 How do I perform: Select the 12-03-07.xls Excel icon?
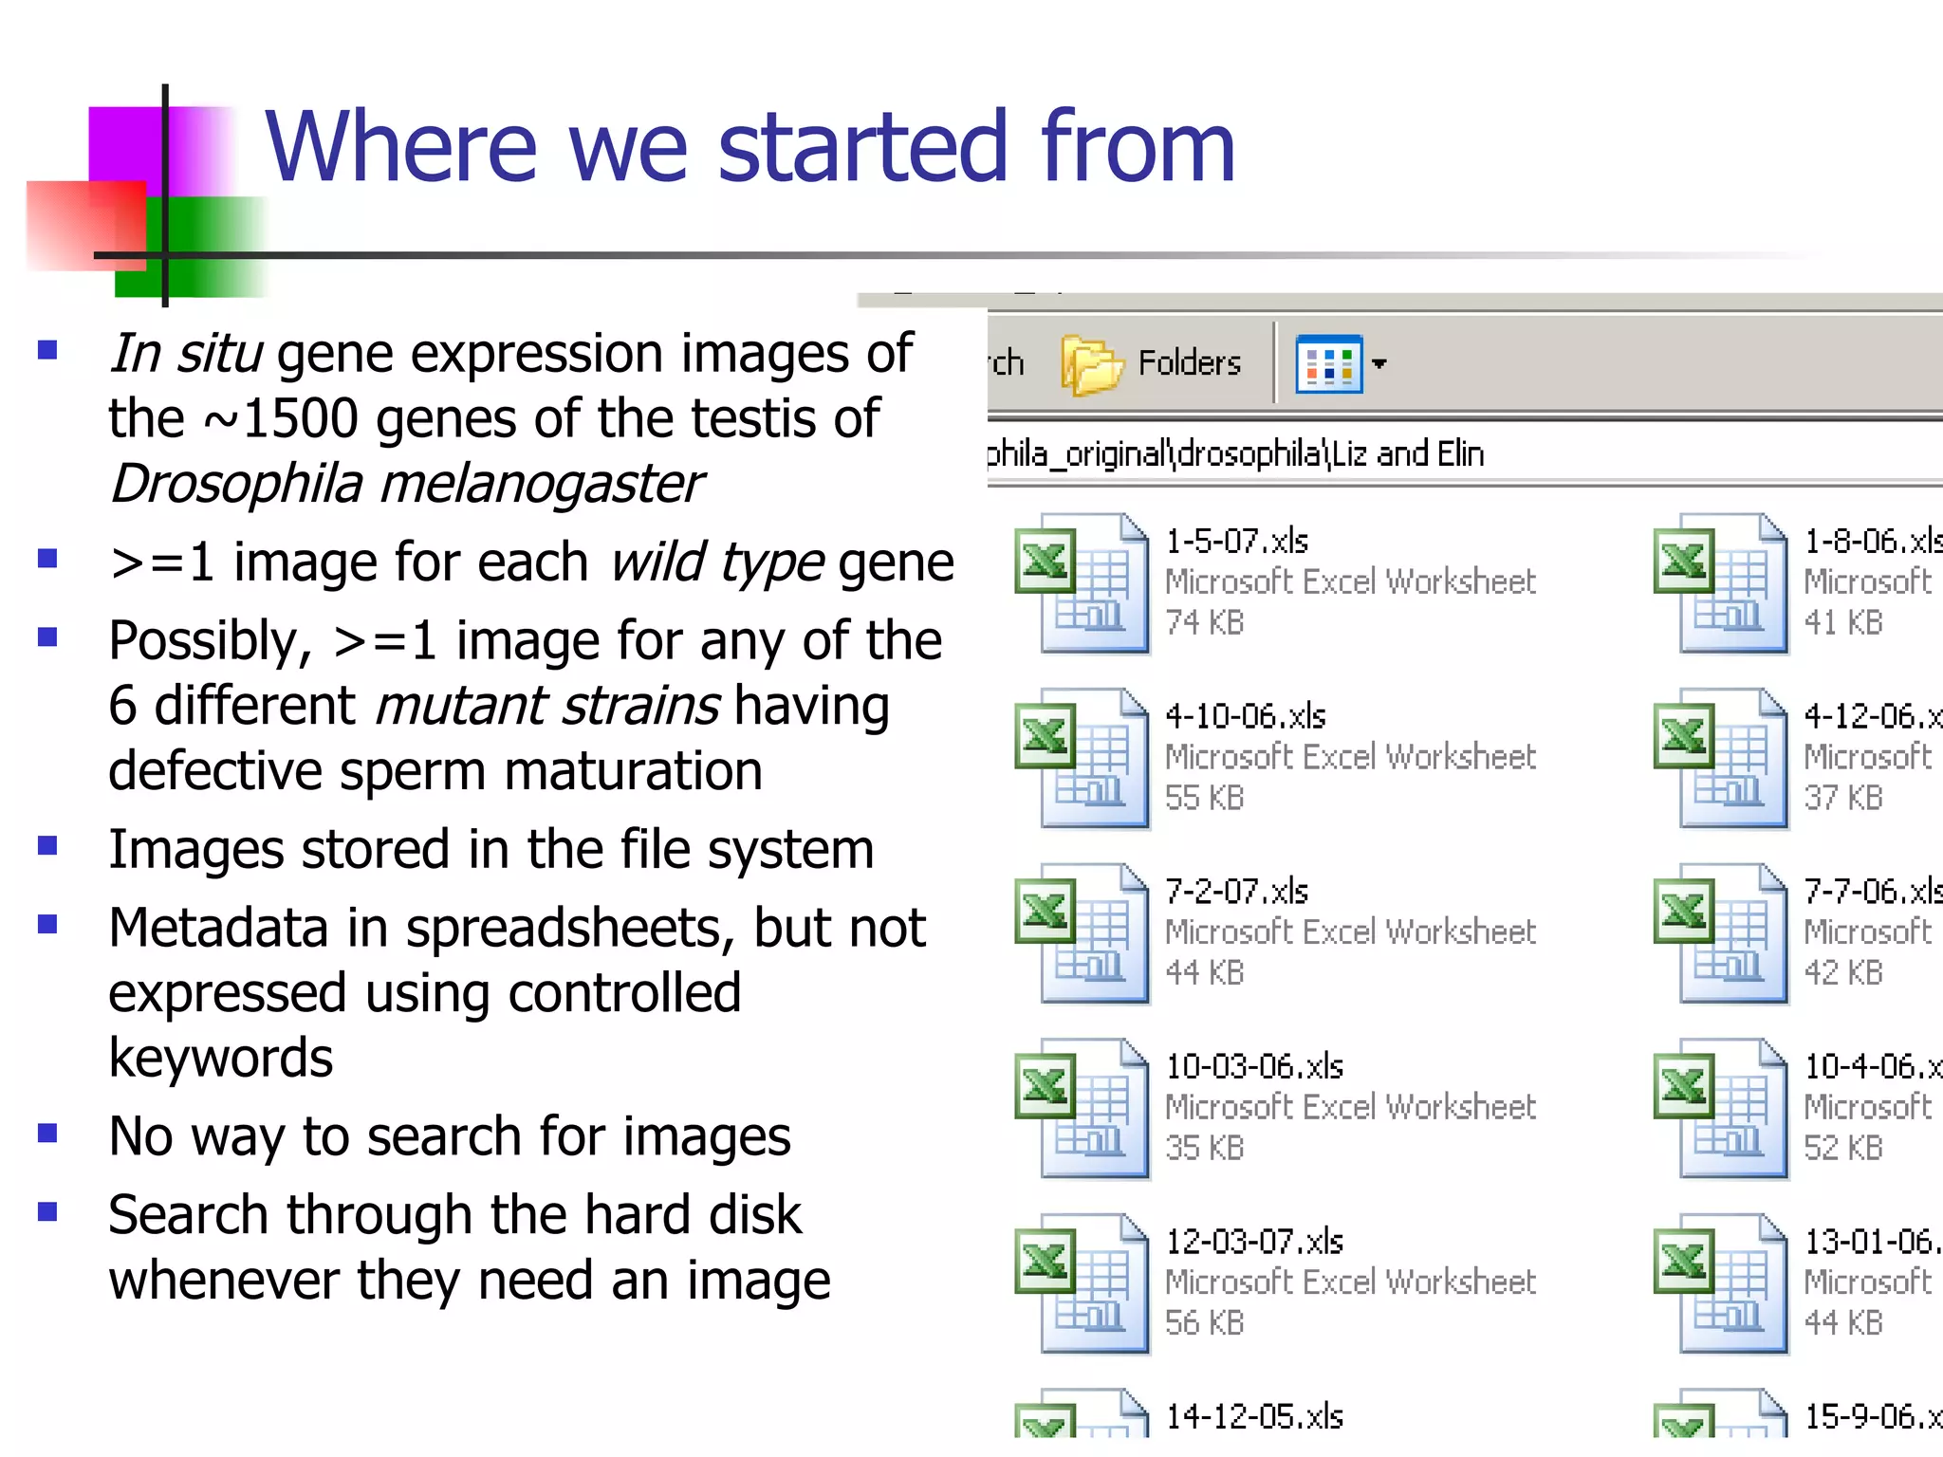(1083, 1283)
